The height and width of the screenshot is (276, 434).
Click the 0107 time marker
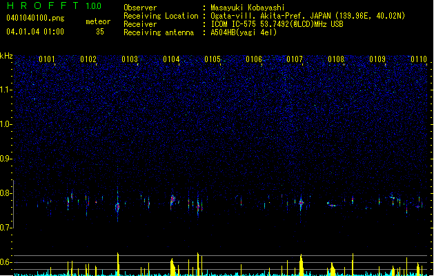(x=295, y=59)
